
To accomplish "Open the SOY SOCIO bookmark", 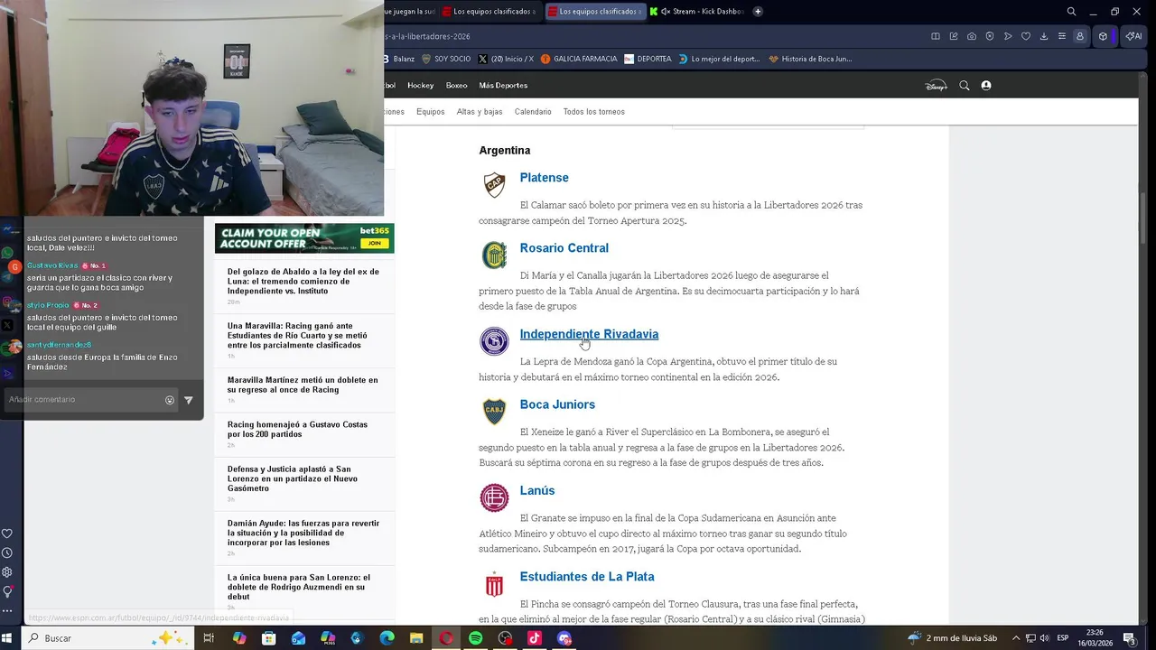I will tap(446, 59).
